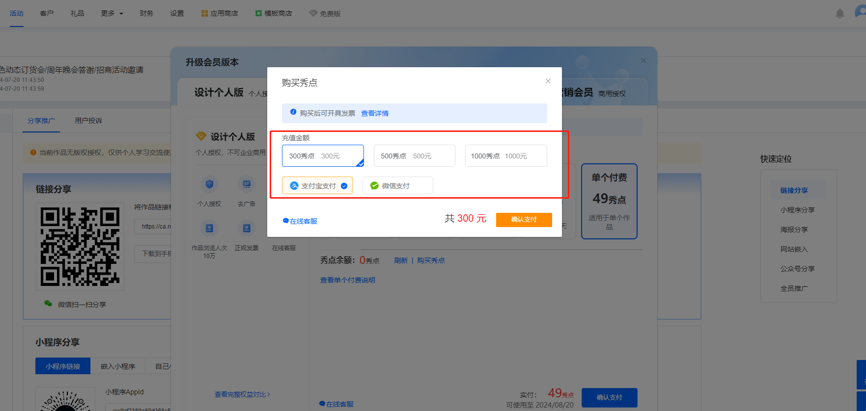866x411 pixels.
Task: Close the 购买秀点 dialog
Action: [x=548, y=81]
